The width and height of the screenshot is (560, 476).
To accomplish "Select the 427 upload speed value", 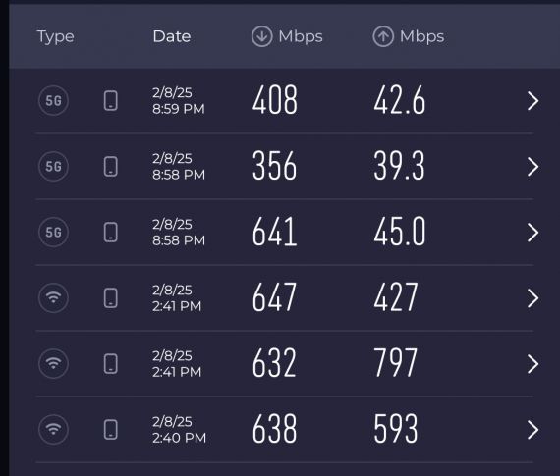I will (x=396, y=297).
